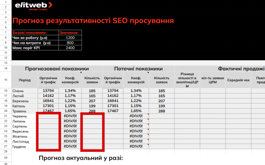Select the 'Березень' period cell

[x=25, y=101]
